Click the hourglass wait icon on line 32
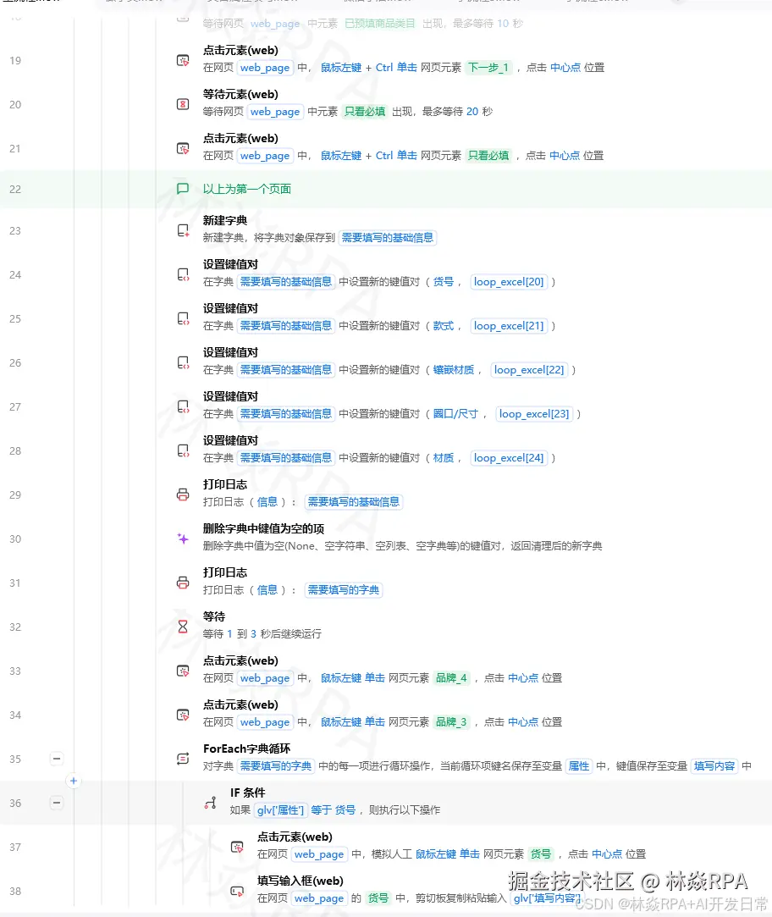This screenshot has height=917, width=772. pos(183,627)
